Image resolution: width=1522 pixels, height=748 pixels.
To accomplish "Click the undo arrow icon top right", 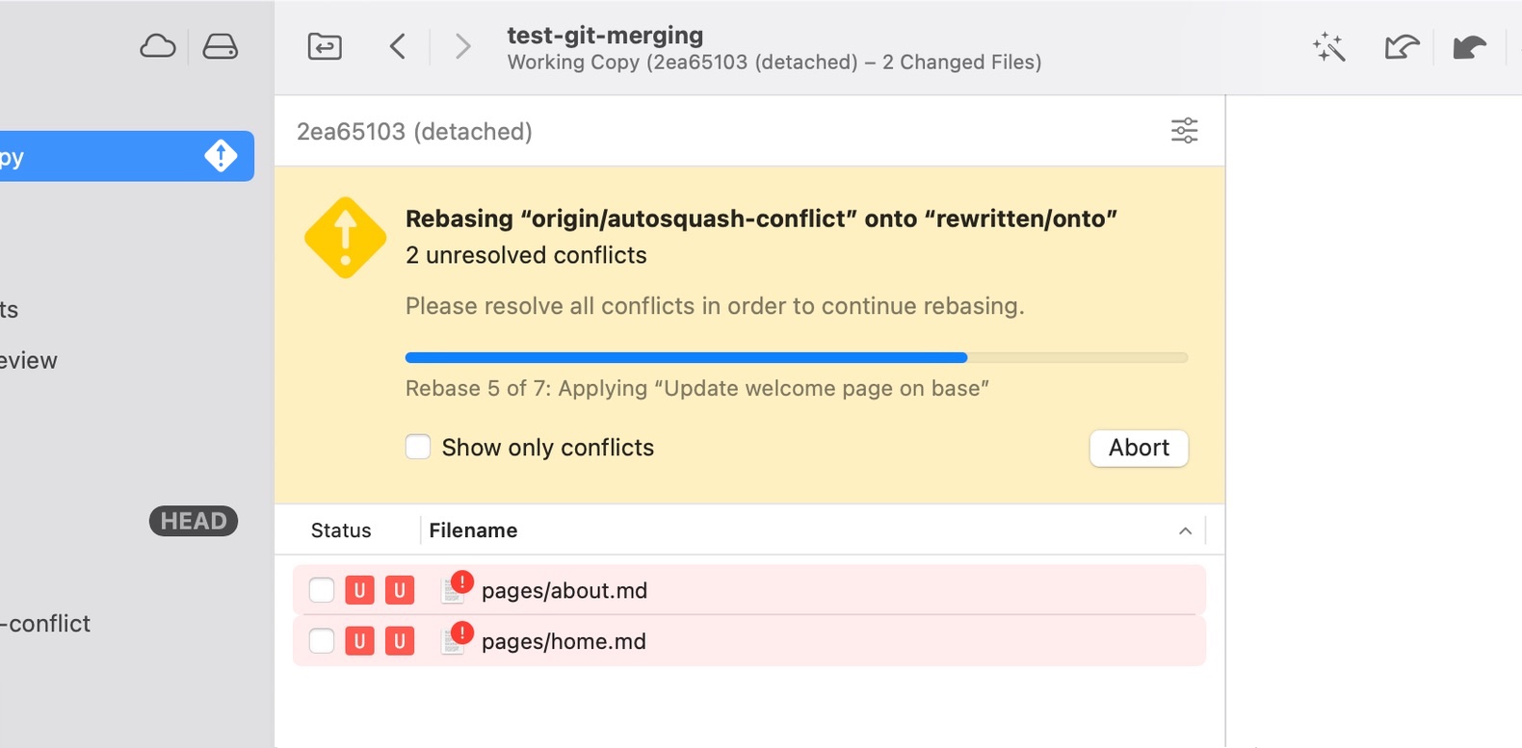I will tap(1468, 46).
